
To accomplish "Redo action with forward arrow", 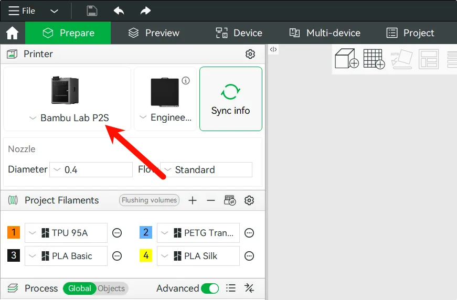I will coord(145,11).
